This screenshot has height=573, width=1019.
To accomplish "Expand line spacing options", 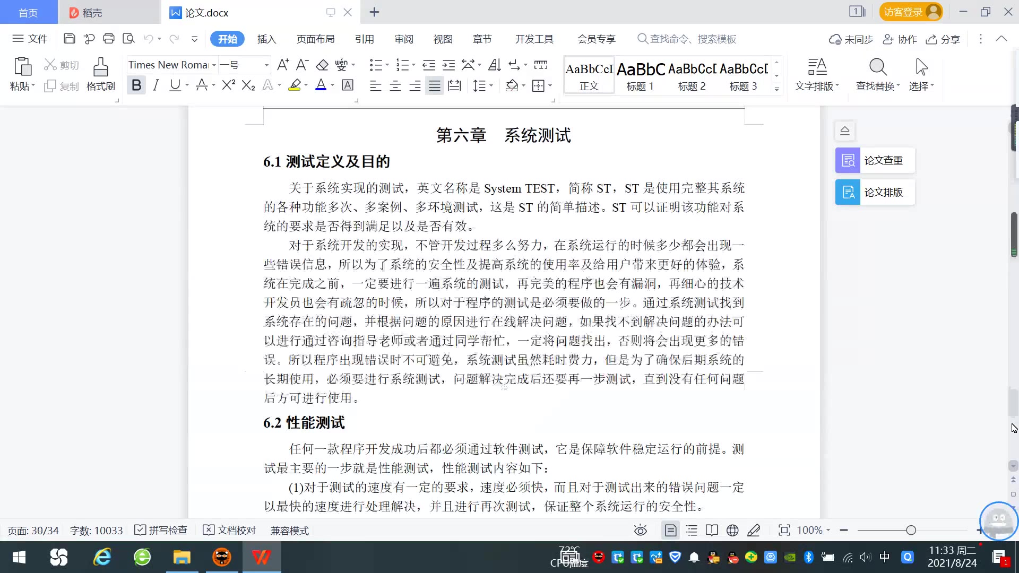I will [491, 85].
